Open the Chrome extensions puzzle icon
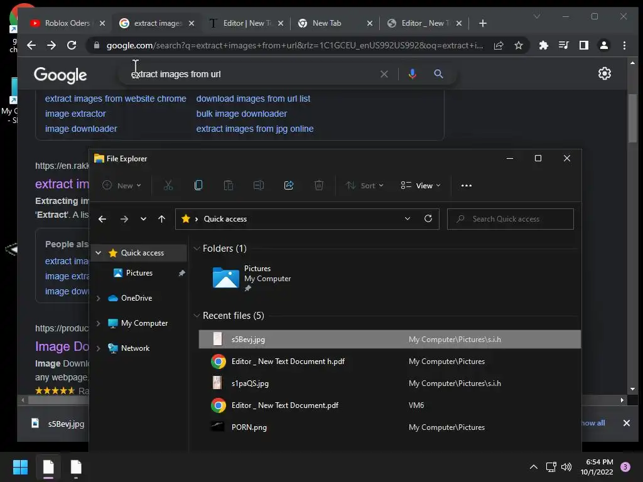Viewport: 643px width, 482px height. [x=544, y=45]
